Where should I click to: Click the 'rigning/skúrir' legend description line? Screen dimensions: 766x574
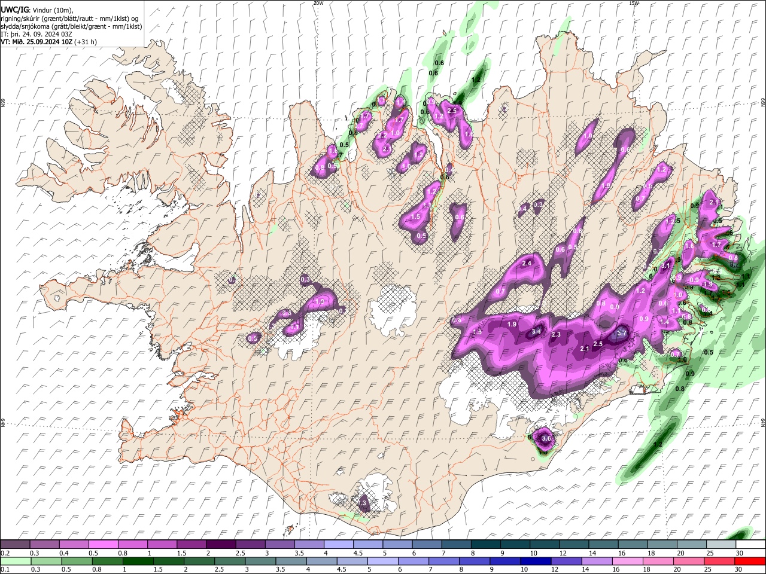69,19
